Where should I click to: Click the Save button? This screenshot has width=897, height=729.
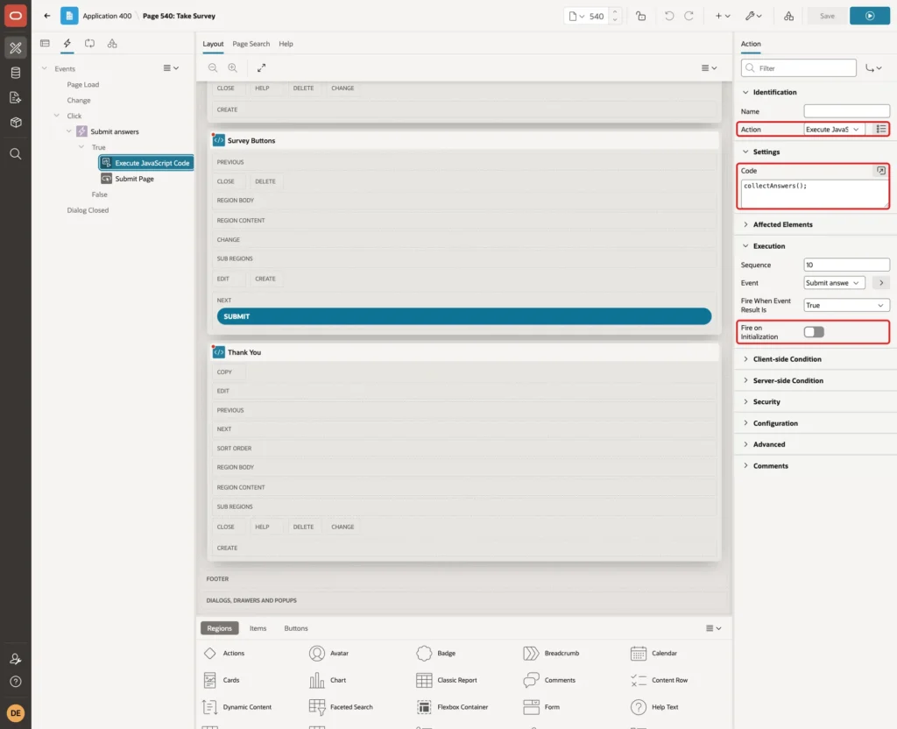coord(827,16)
